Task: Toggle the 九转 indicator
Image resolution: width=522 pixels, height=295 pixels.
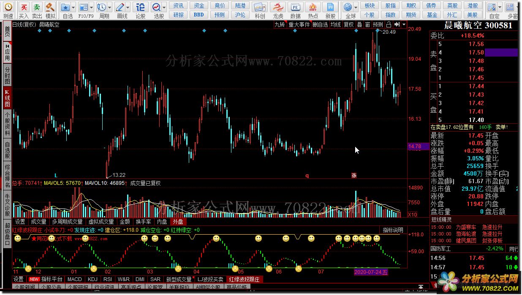Action: pos(280,24)
